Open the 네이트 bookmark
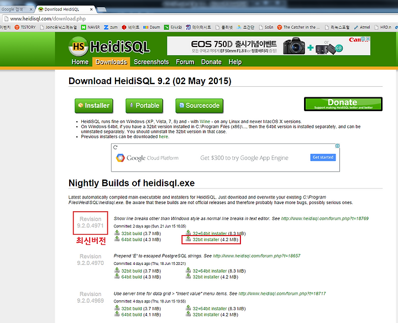Image resolution: width=398 pixels, height=323 pixels. click(x=130, y=27)
